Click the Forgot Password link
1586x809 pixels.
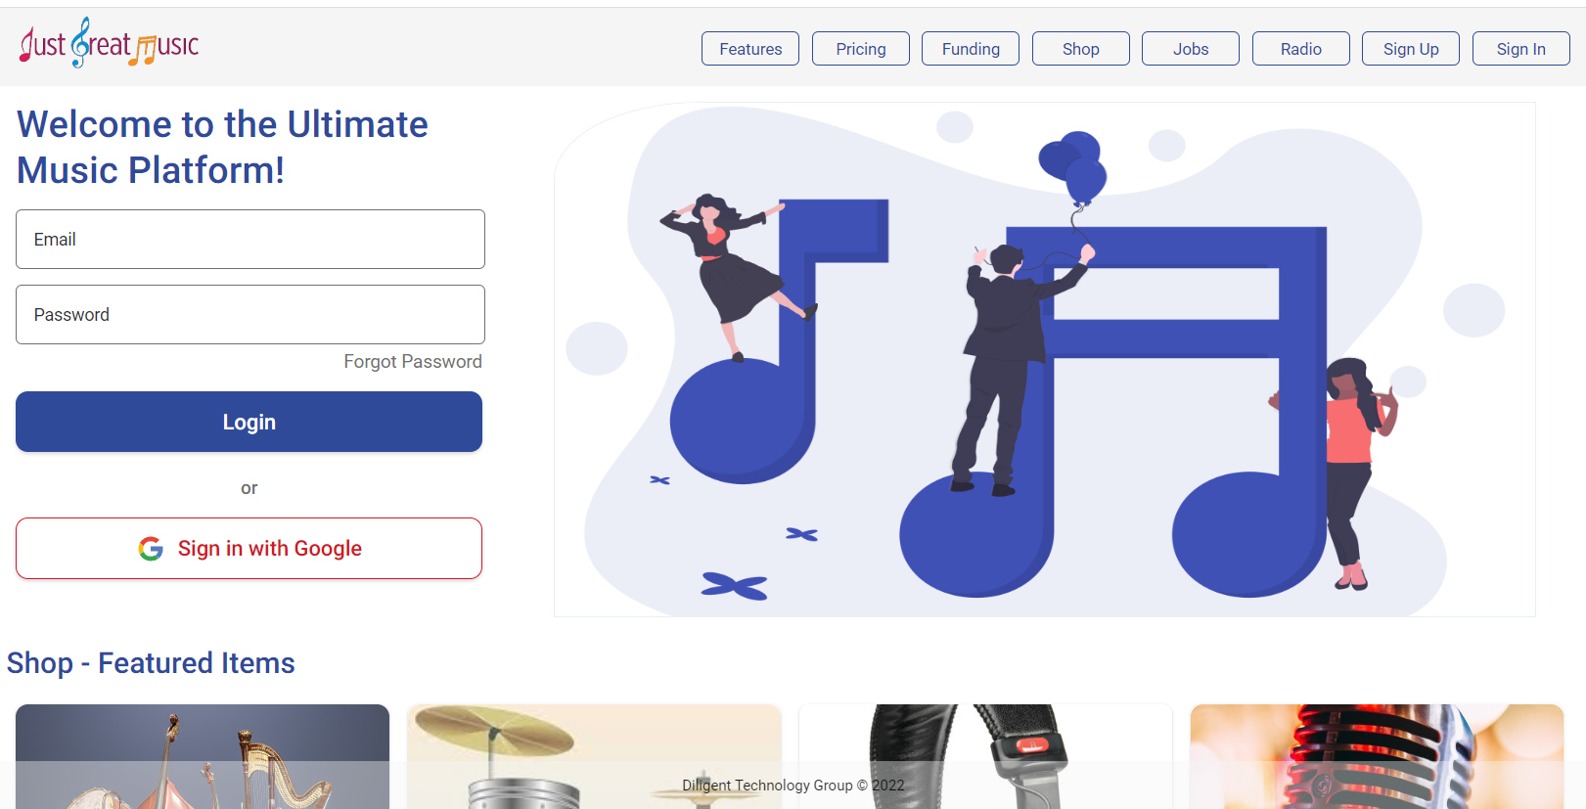(413, 362)
